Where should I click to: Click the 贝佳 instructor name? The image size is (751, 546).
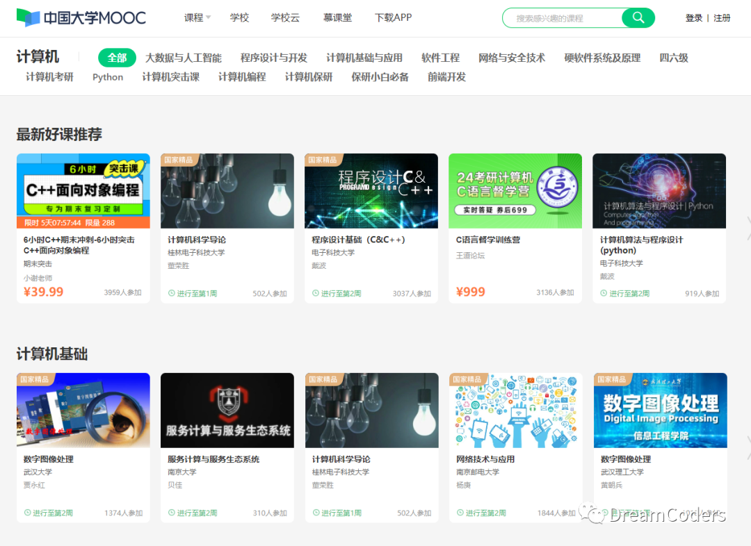click(x=175, y=486)
